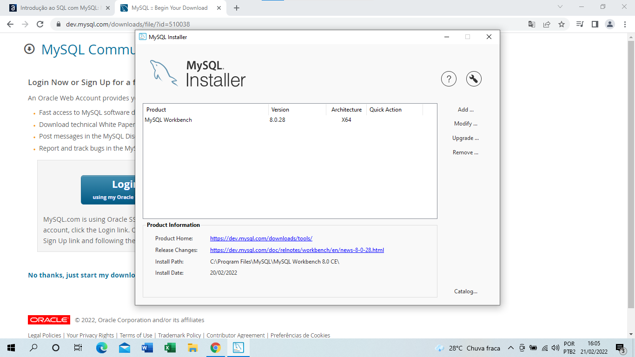Click the Add ... button
This screenshot has height=357, width=635.
pyautogui.click(x=466, y=110)
